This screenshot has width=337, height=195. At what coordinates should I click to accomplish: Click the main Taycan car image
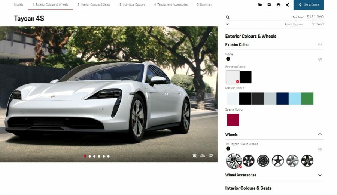pos(109,94)
